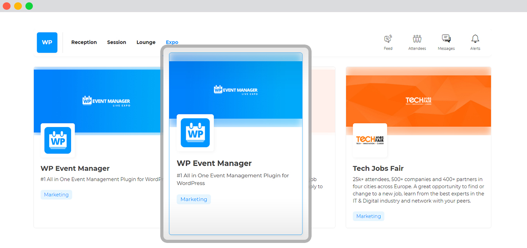Select the Expo tab
This screenshot has height=248, width=527.
point(172,42)
